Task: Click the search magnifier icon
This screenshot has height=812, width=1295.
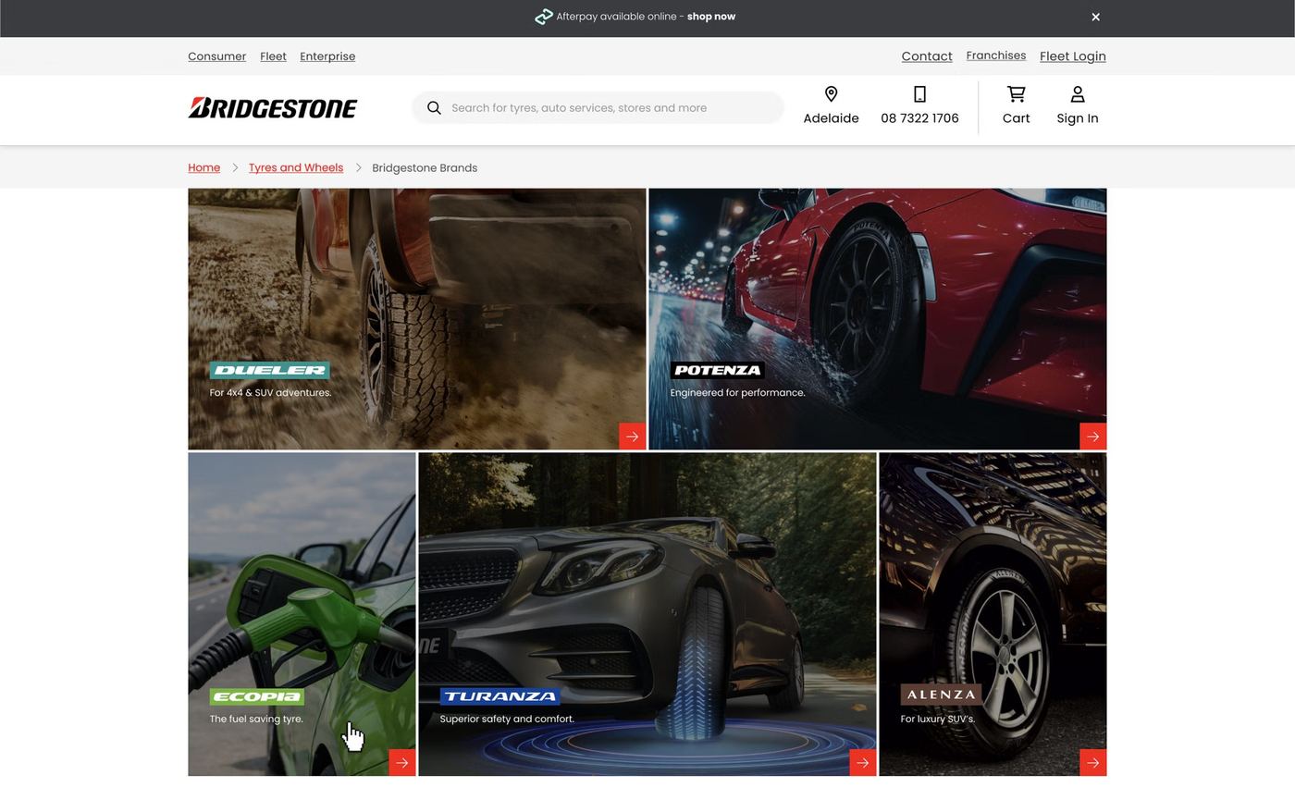Action: point(434,107)
